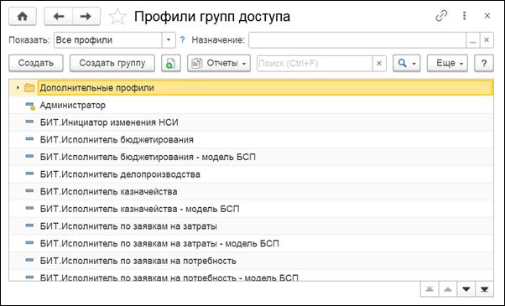Click the Создать button
The height and width of the screenshot is (306, 505).
pos(36,63)
